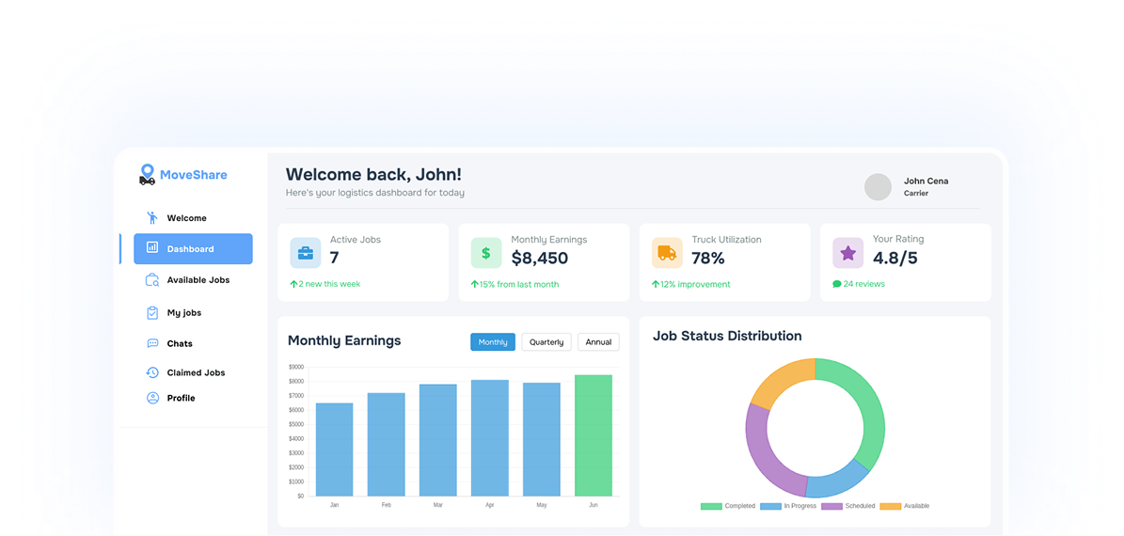This screenshot has width=1124, height=536.
Task: Click the My jobs clipboard icon
Action: [152, 312]
